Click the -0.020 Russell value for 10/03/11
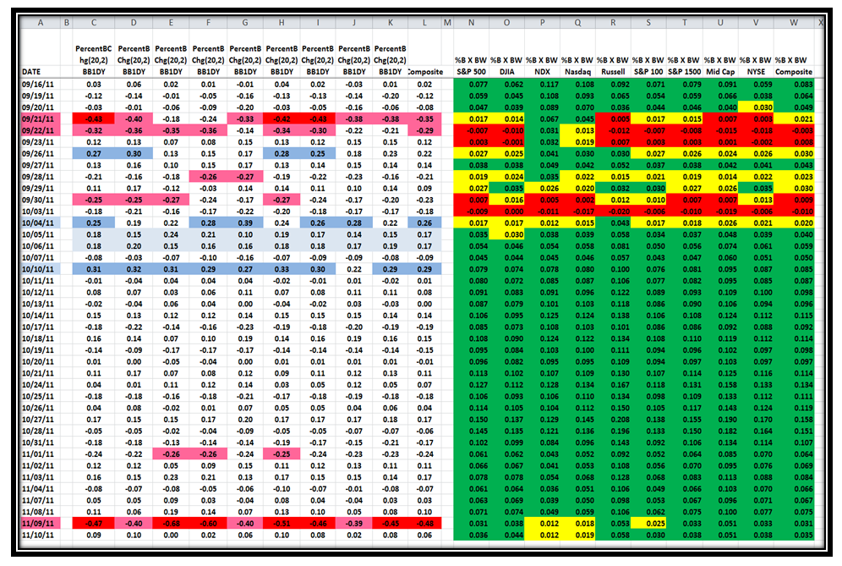The height and width of the screenshot is (566, 842). (x=613, y=212)
